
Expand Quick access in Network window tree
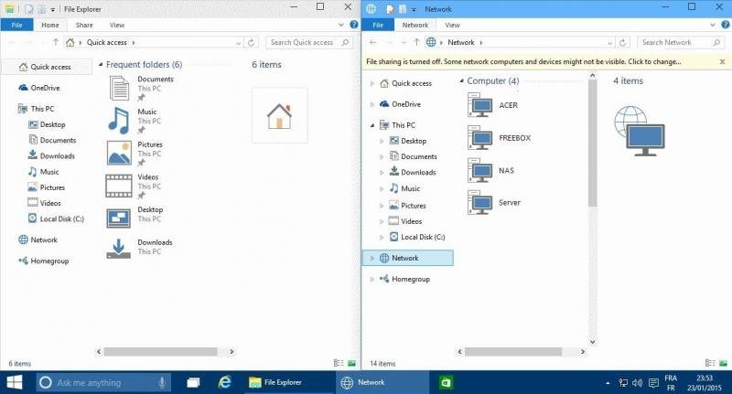point(372,83)
